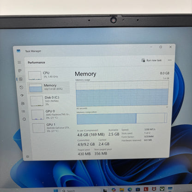Click the In use 4.8 GB (169 MB) value
The width and height of the screenshot is (192, 192).
[x=91, y=135]
